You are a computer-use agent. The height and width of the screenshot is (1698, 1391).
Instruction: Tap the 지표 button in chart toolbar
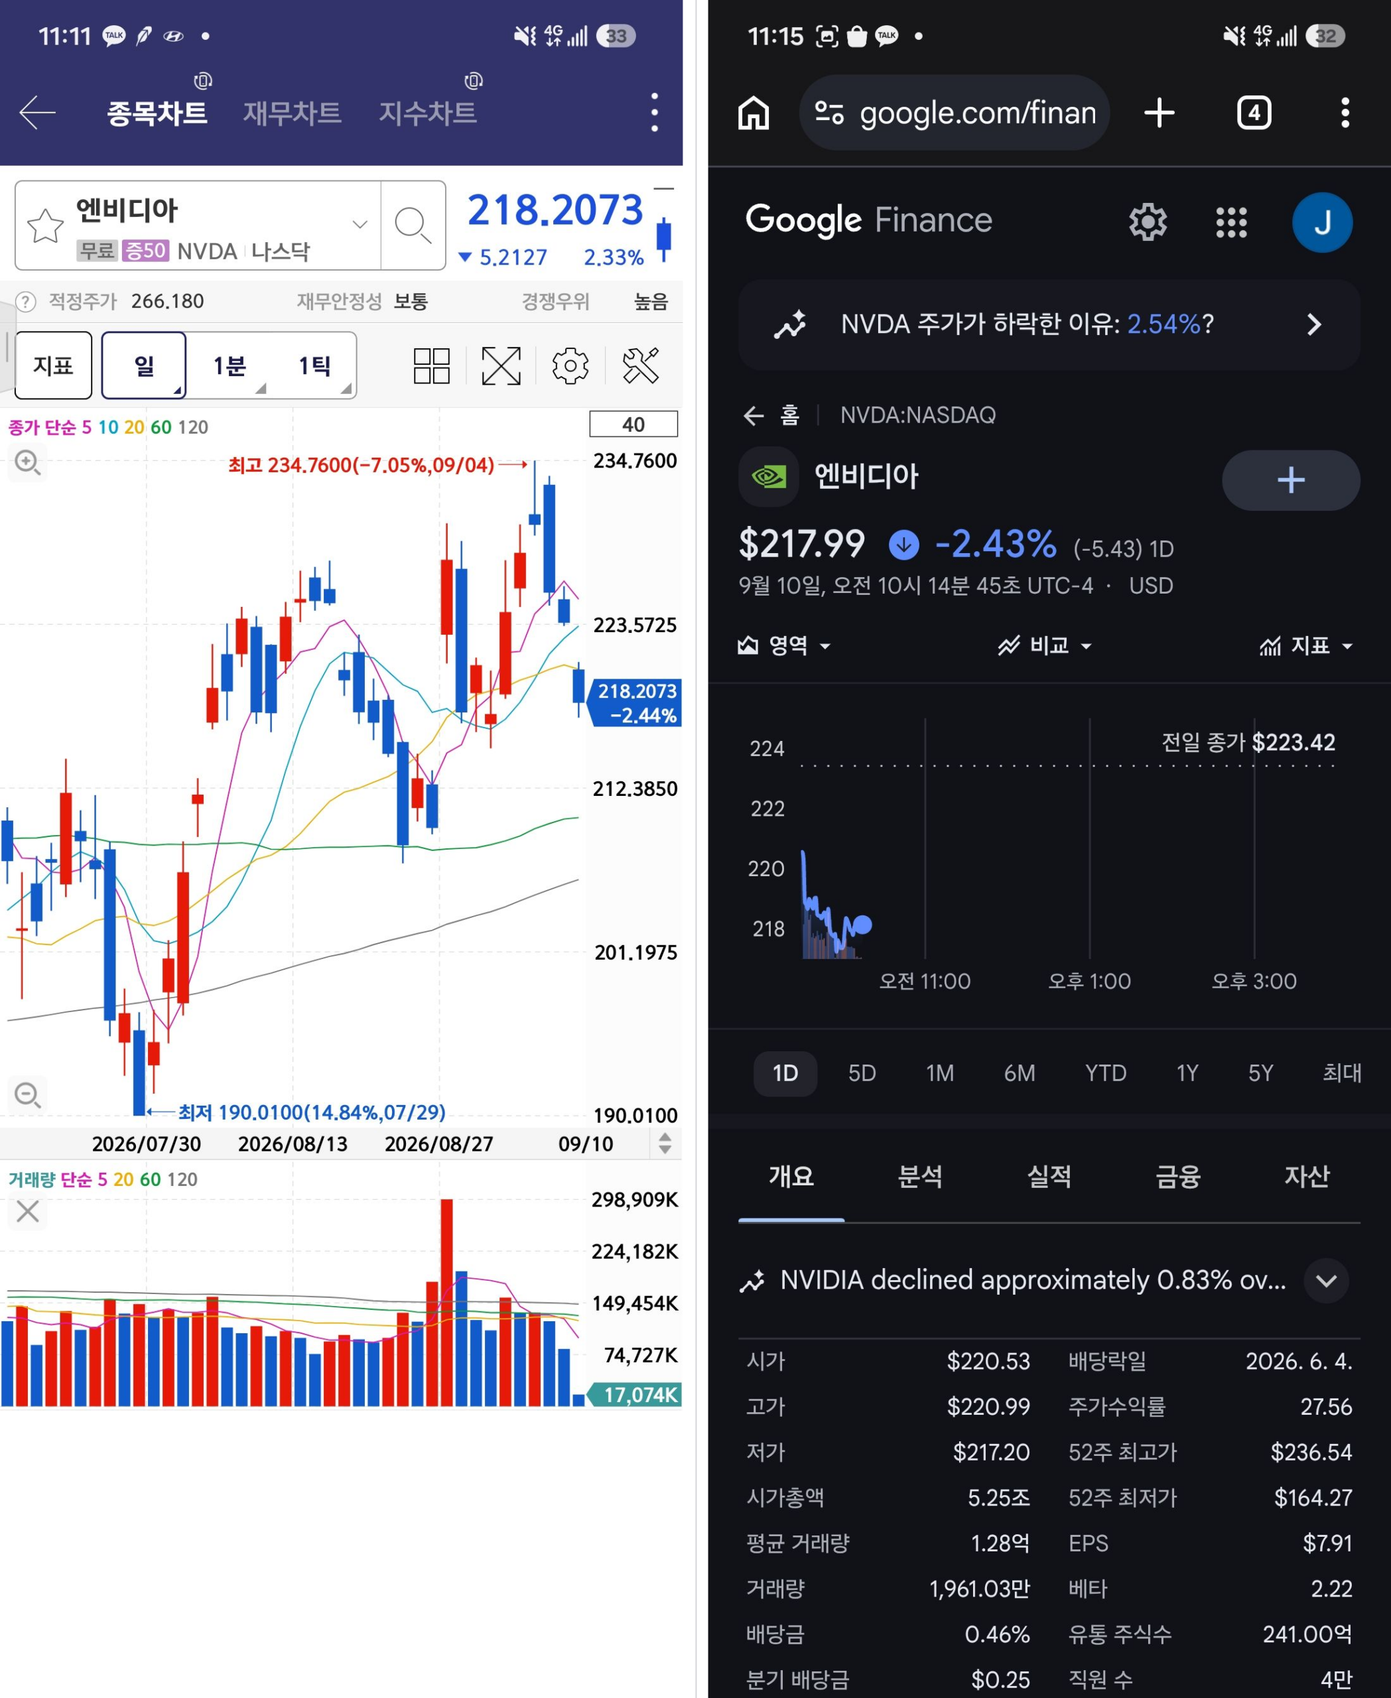[x=54, y=366]
